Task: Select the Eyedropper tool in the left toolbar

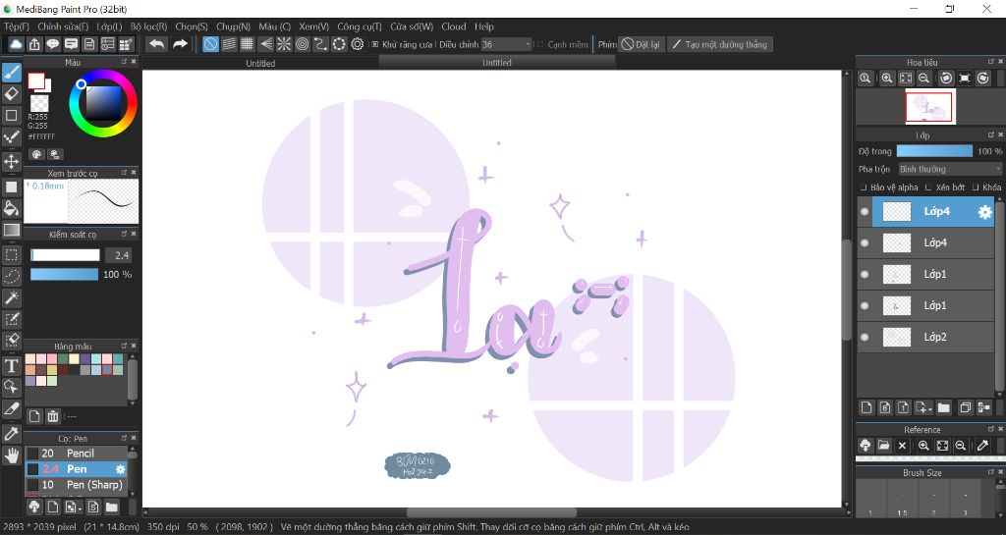Action: [12, 434]
